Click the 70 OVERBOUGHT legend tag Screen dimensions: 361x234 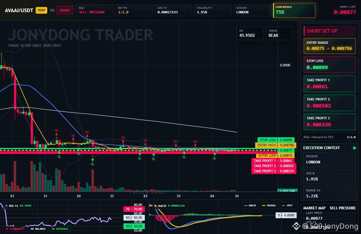tap(15, 229)
